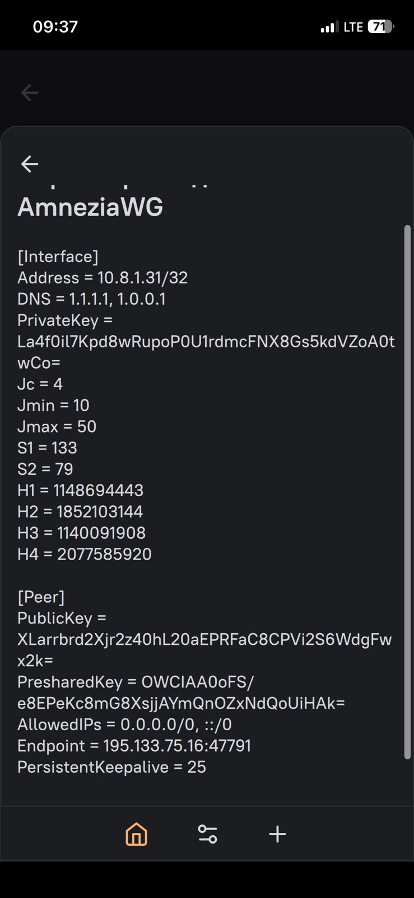Tap the Jmax = 50 line
414x898 pixels.
(57, 427)
